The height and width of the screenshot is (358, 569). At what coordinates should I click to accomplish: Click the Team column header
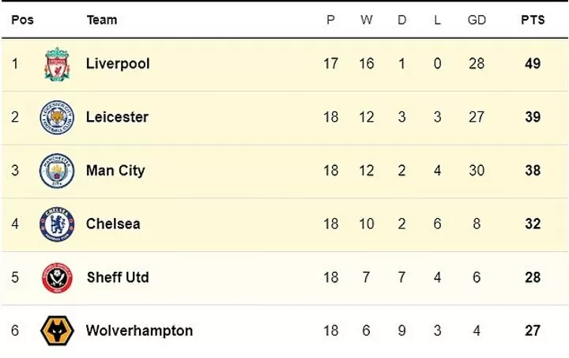coord(102,20)
